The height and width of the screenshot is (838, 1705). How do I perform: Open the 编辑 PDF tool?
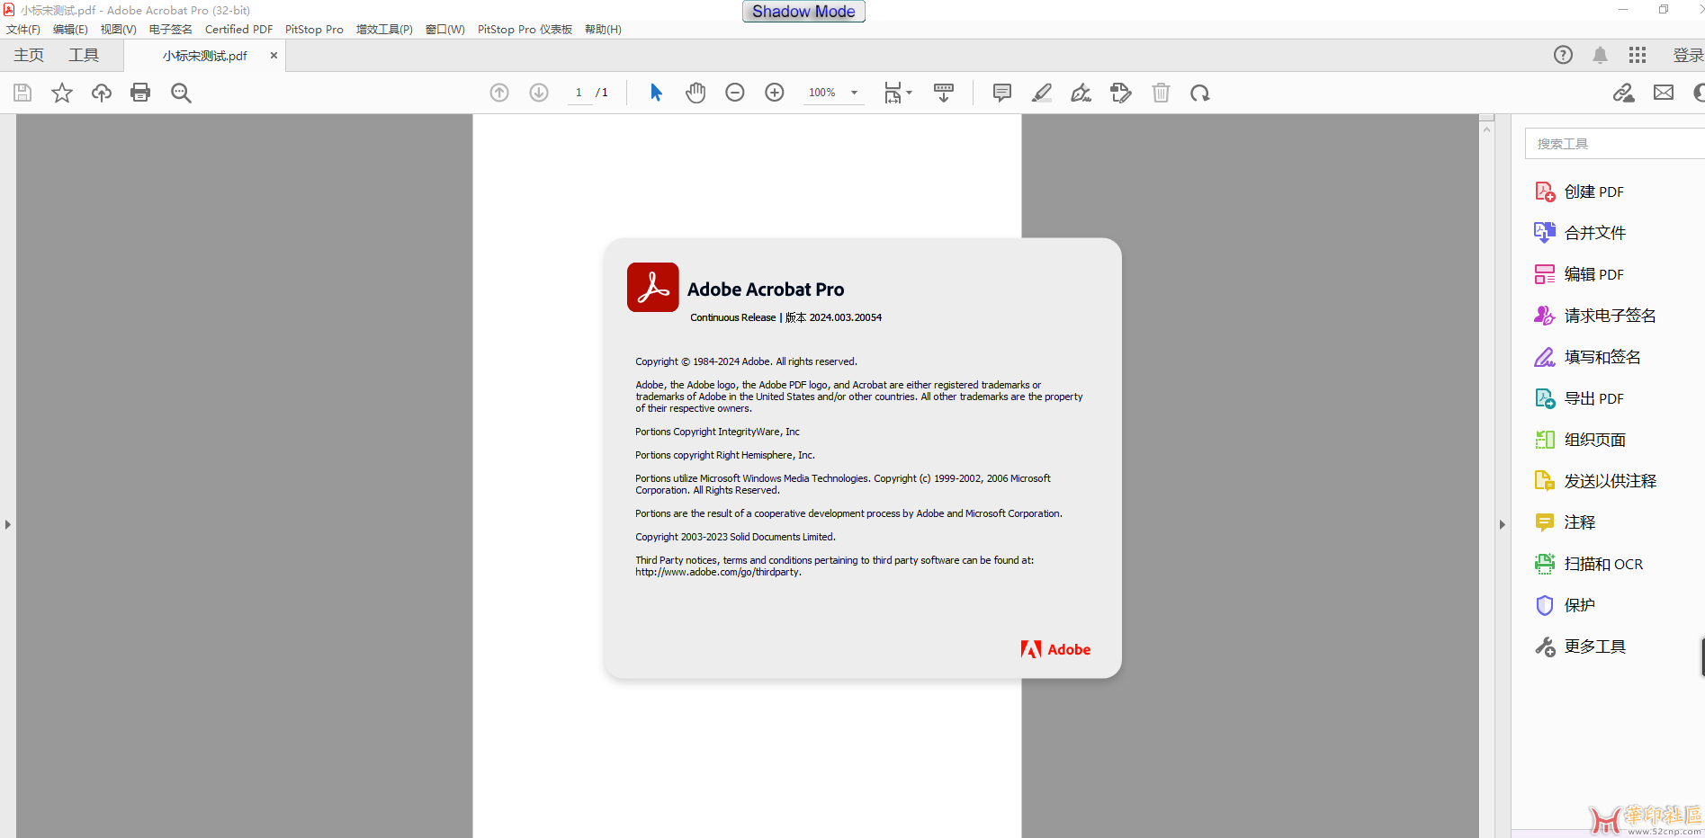pos(1579,274)
